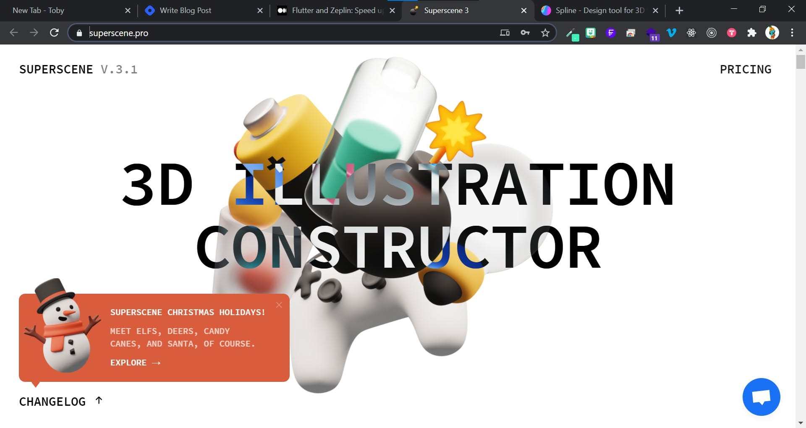This screenshot has width=806, height=428.
Task: Click the scrollbar down arrow
Action: pyautogui.click(x=801, y=423)
